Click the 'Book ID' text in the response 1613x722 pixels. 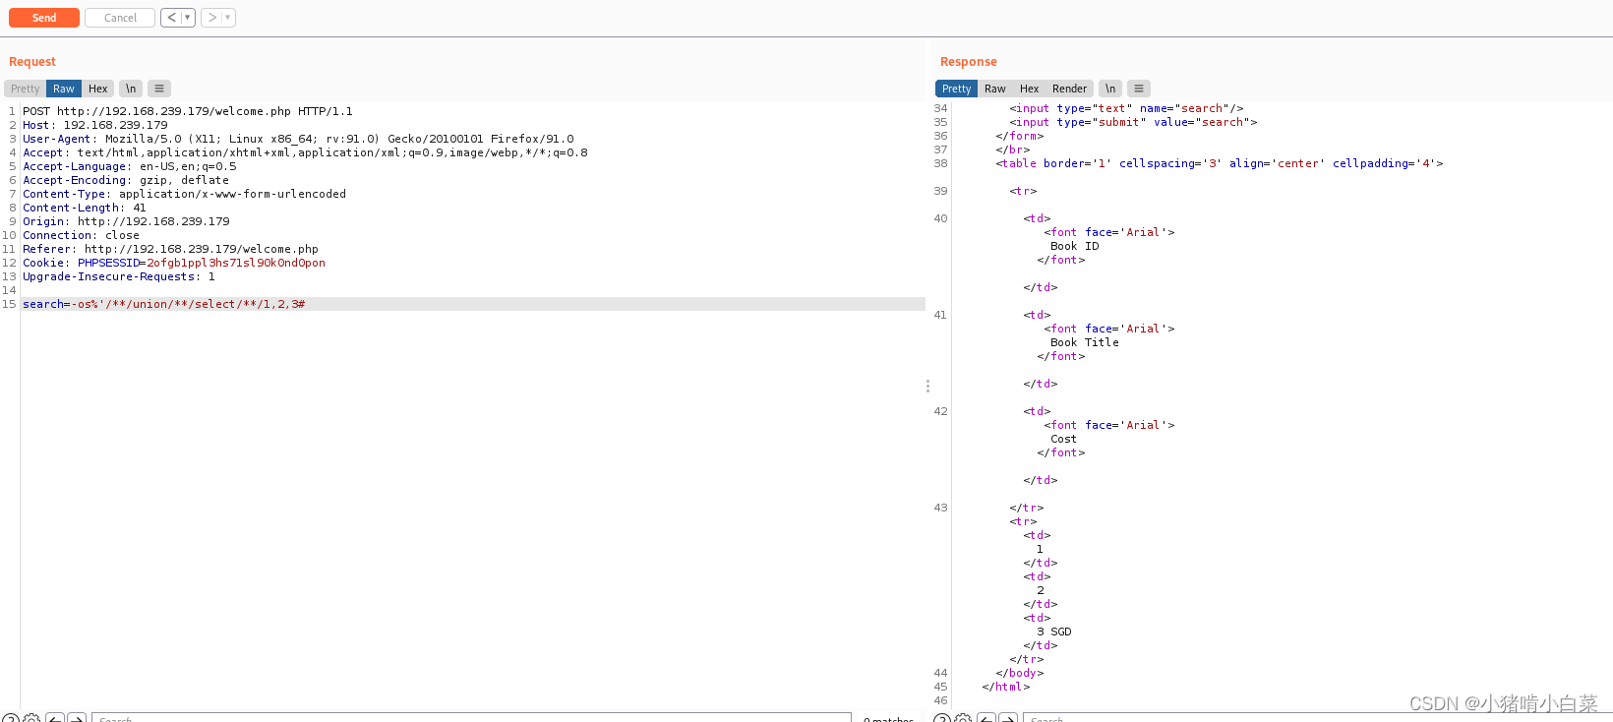click(1075, 246)
